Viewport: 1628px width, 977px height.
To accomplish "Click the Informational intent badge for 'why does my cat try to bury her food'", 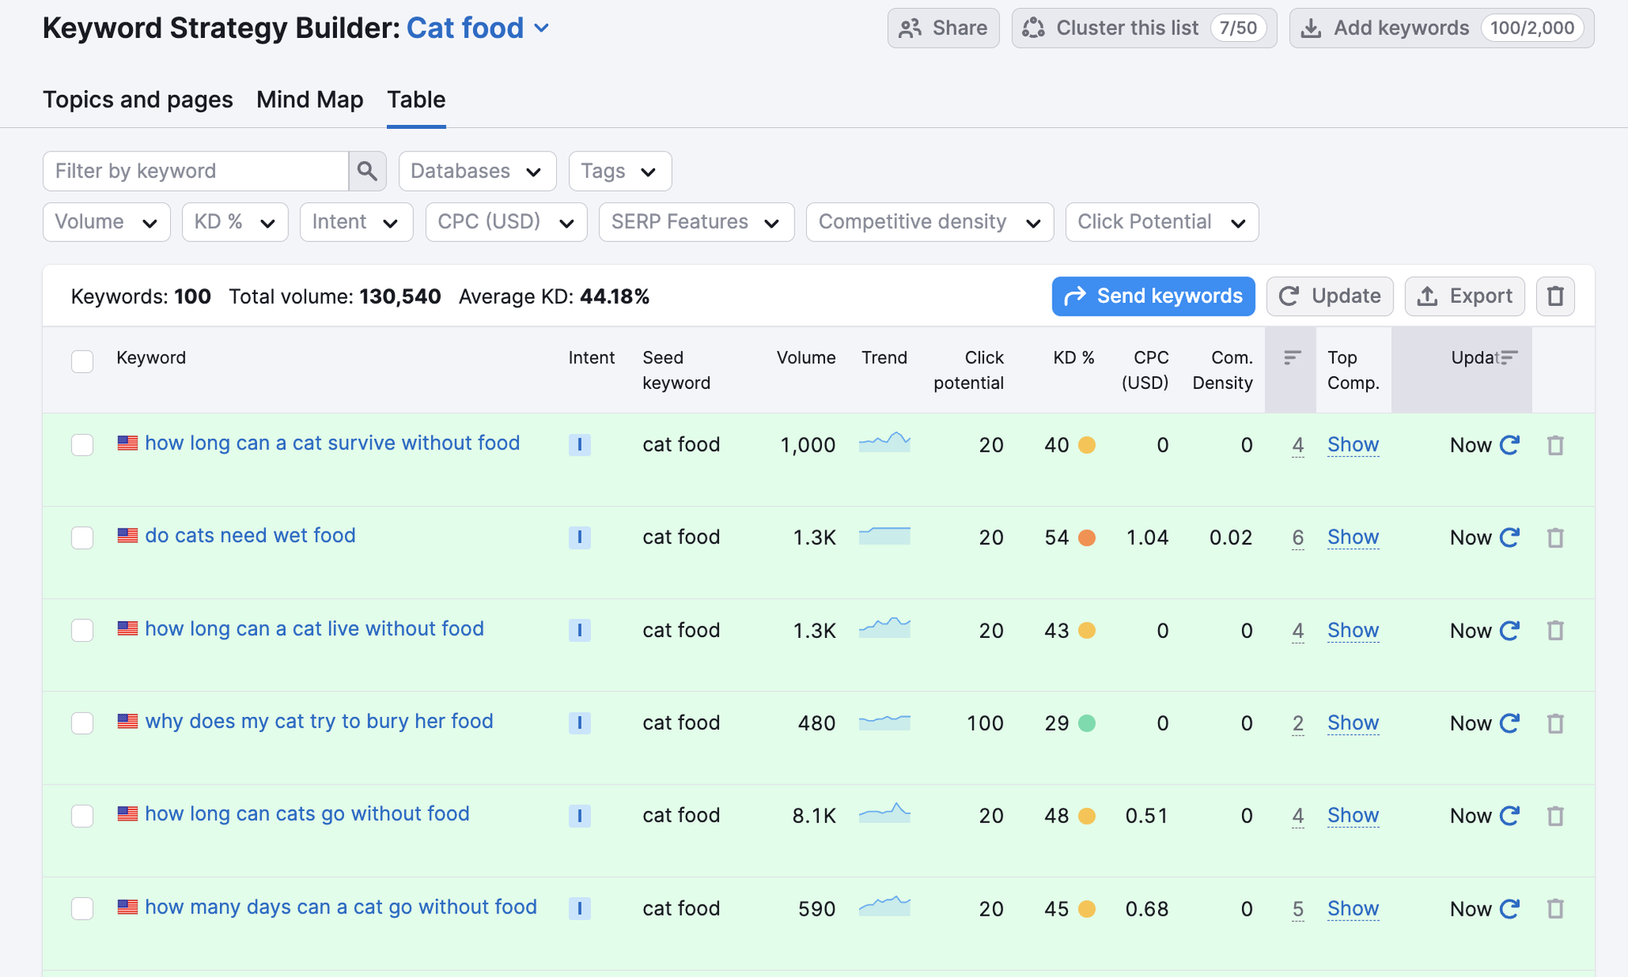I will pos(579,722).
